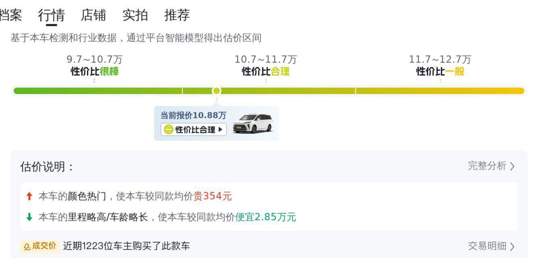Image resolution: width=538 pixels, height=258 pixels.
Task: Select the 店铺 tab
Action: click(93, 15)
